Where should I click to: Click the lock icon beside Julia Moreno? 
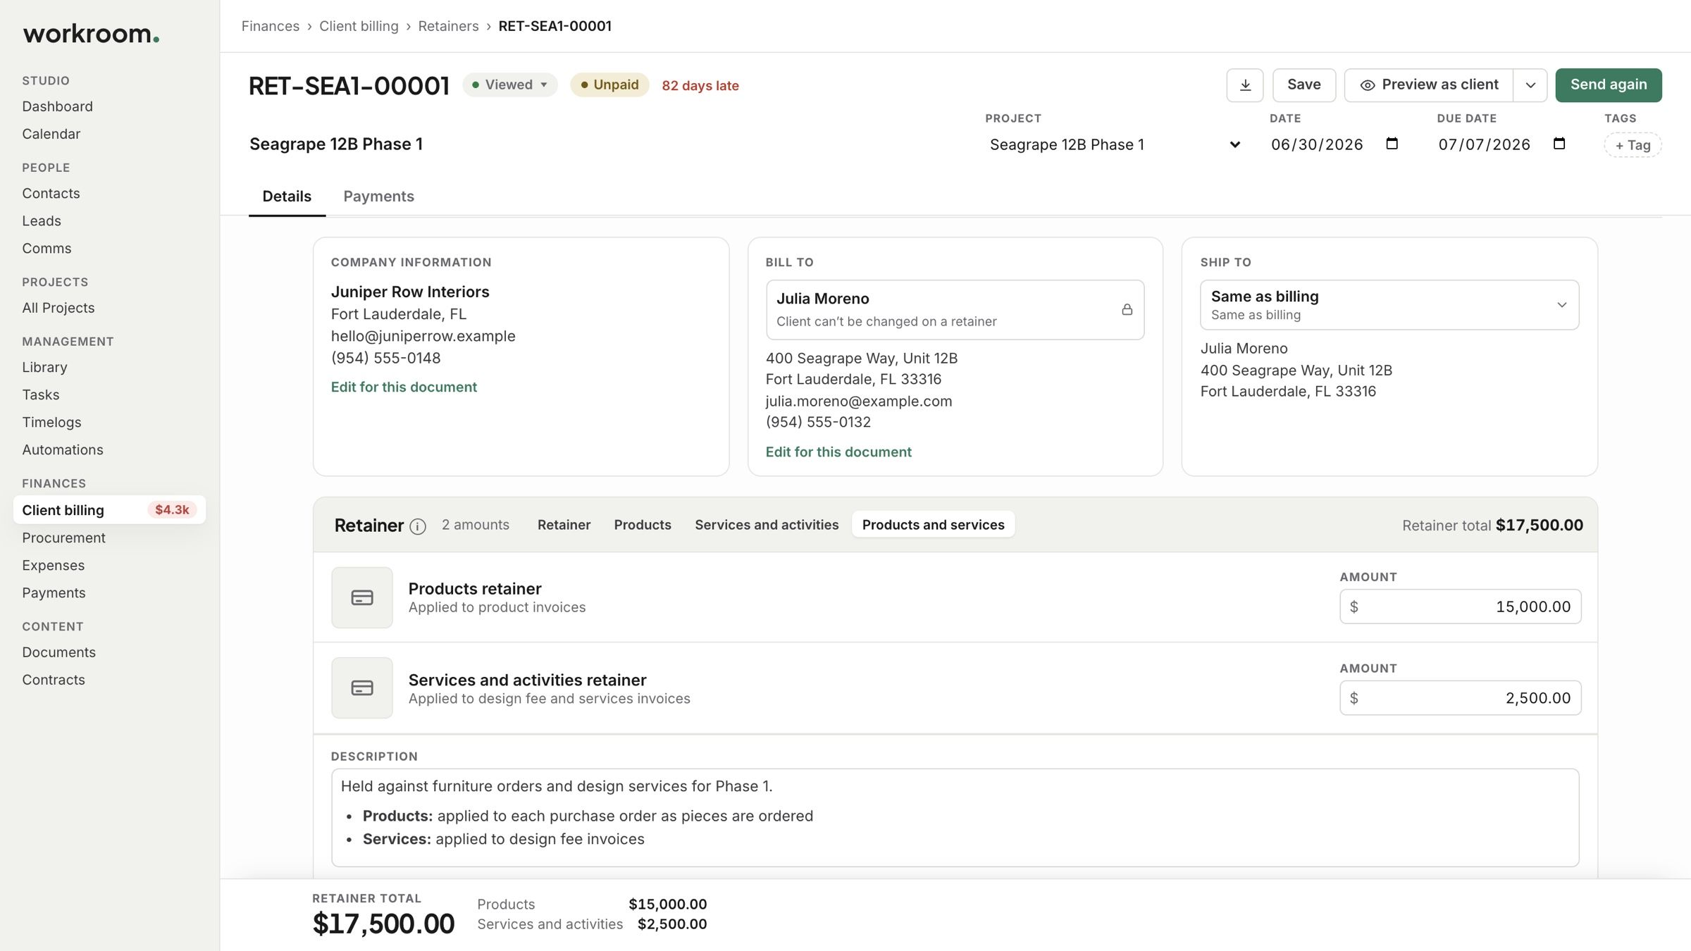1127,309
